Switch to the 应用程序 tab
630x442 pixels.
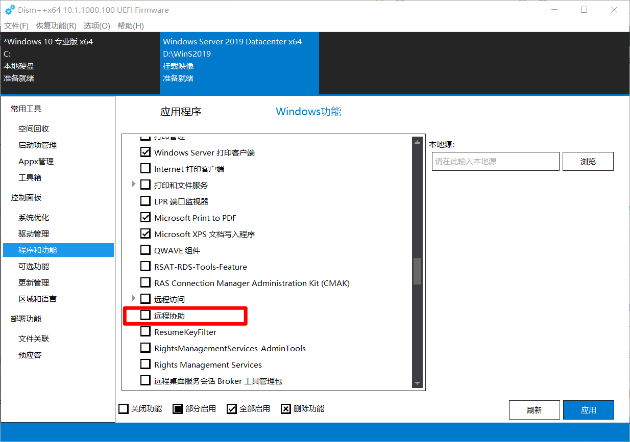tap(181, 112)
